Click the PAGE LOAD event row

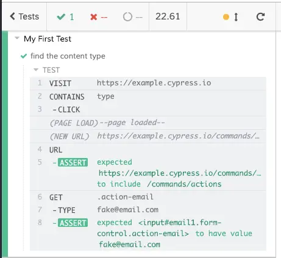pyautogui.click(x=148, y=123)
